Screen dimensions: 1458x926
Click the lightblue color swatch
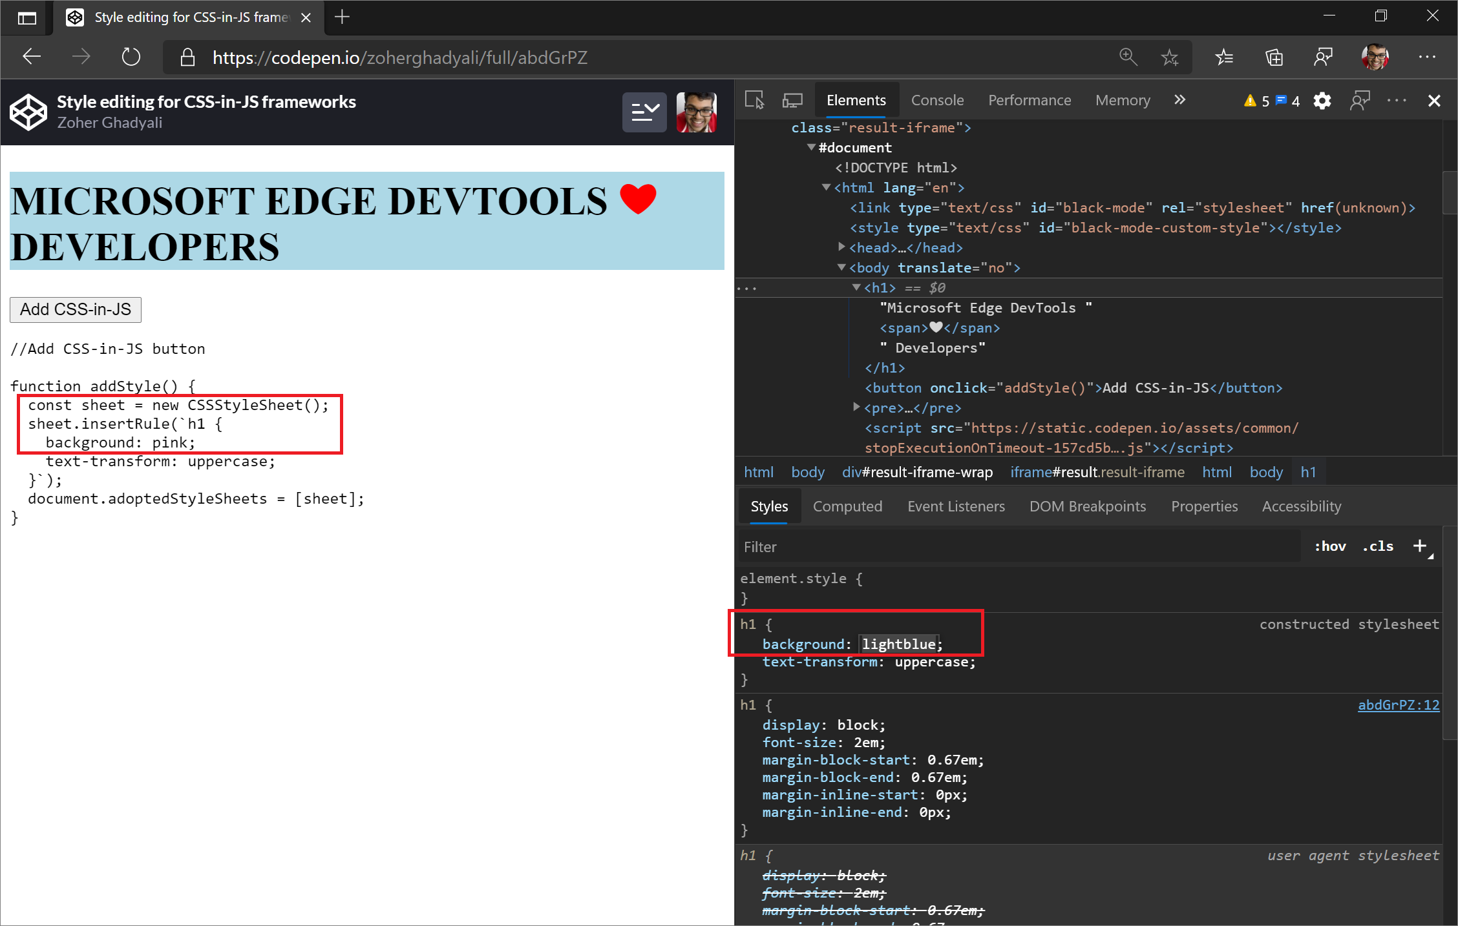pyautogui.click(x=860, y=644)
